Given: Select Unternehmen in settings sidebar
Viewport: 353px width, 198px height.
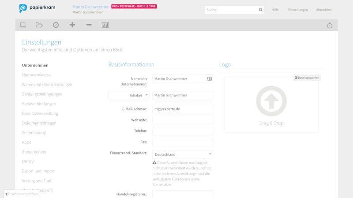Looking at the screenshot, I should point(35,65).
